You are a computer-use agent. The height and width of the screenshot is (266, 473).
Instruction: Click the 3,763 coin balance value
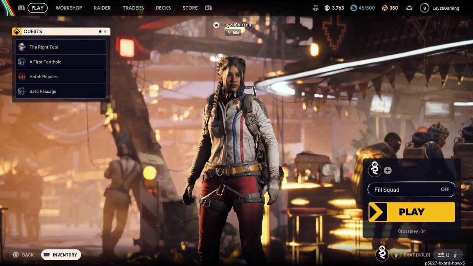338,8
